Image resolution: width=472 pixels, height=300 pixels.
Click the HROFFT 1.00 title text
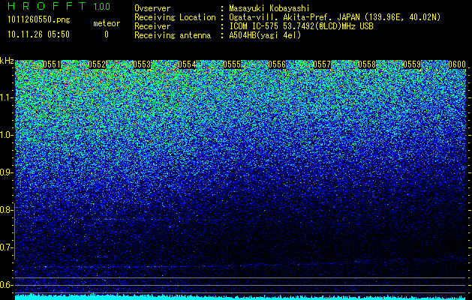pos(59,6)
